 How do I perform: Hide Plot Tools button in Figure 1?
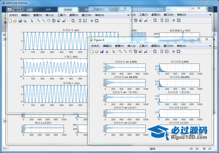pos(92,21)
